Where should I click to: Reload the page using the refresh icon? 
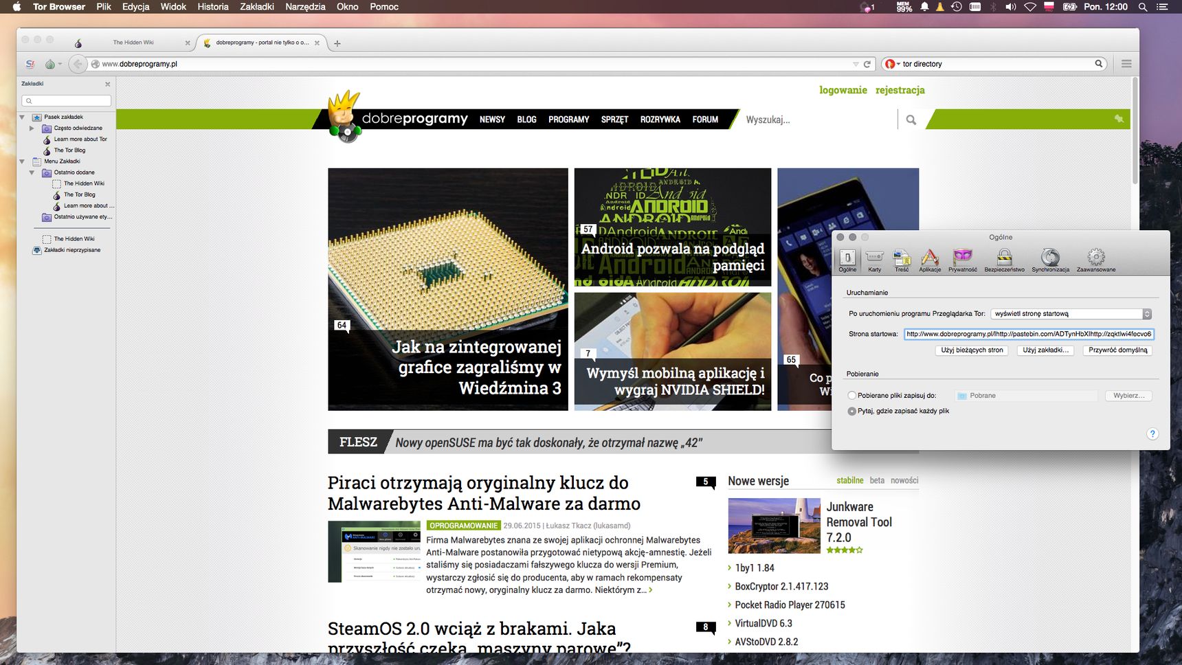pyautogui.click(x=867, y=64)
